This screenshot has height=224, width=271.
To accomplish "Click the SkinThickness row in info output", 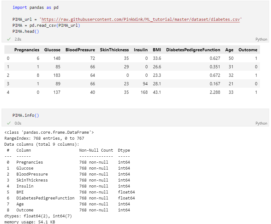I will (68, 180).
